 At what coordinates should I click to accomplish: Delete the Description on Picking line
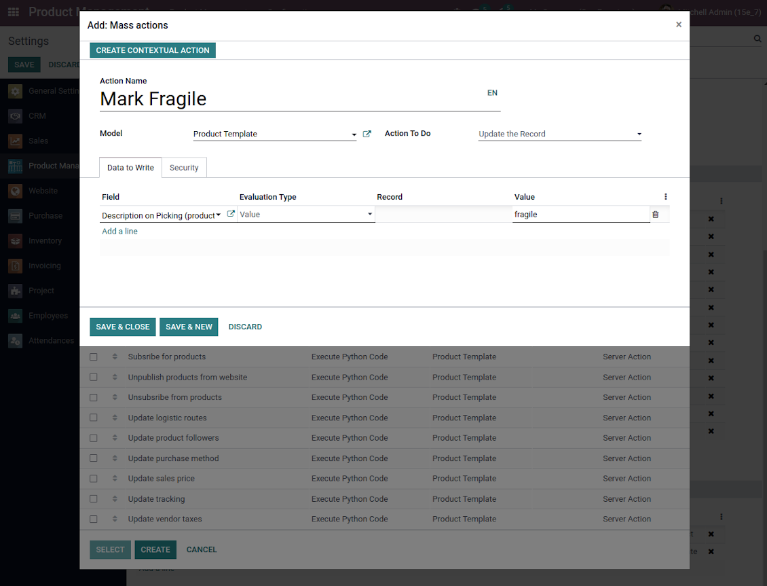(x=655, y=215)
